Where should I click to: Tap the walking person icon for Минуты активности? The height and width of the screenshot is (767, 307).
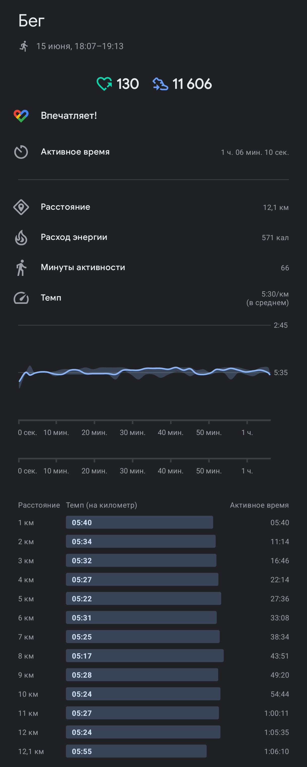click(21, 268)
